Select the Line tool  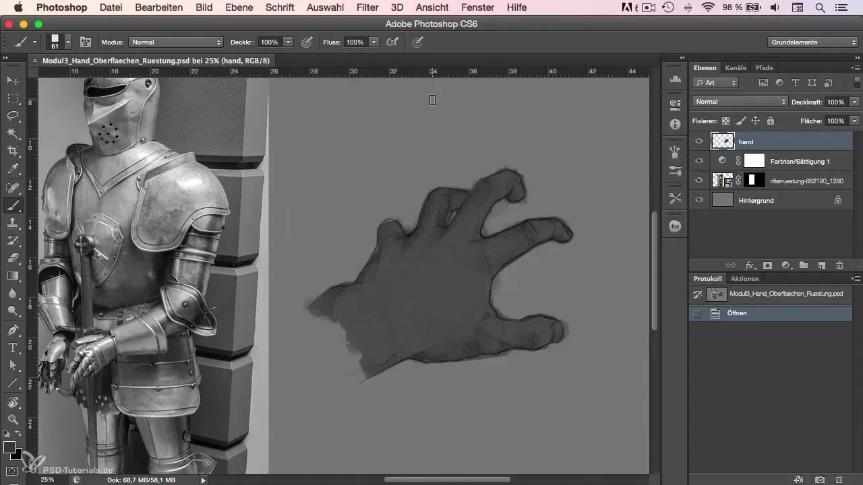point(12,383)
